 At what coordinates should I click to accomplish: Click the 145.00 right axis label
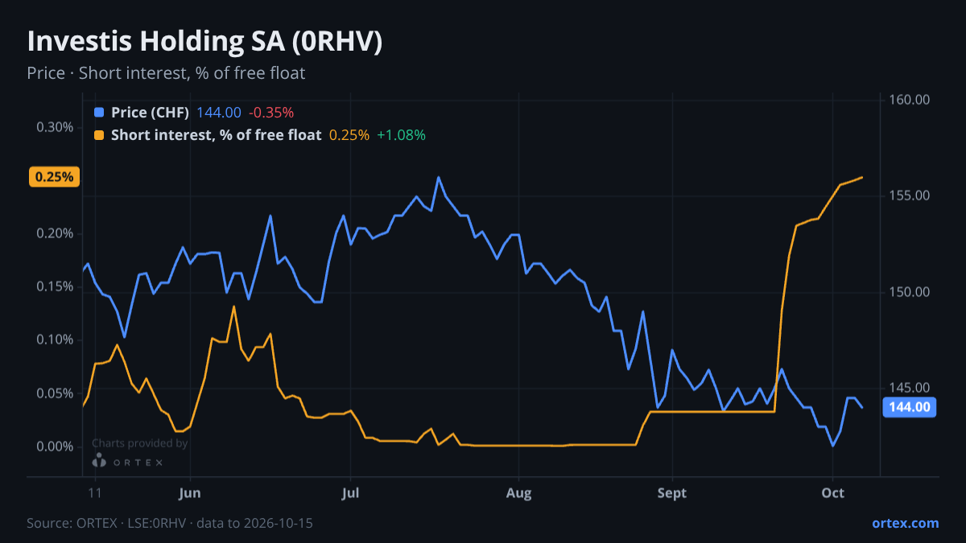910,388
